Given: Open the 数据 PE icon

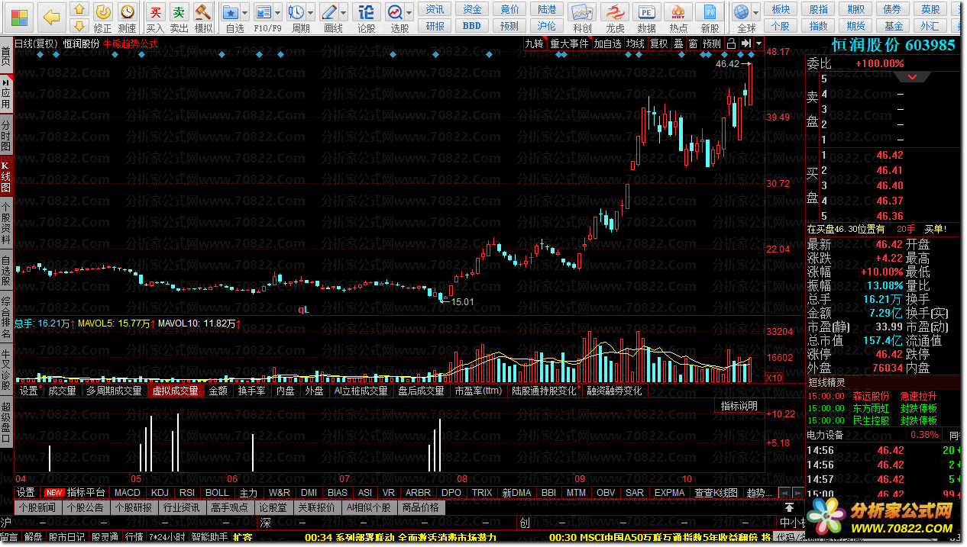Looking at the screenshot, I should pos(646,11).
